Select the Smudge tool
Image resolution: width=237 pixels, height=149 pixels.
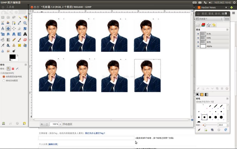coord(8,51)
